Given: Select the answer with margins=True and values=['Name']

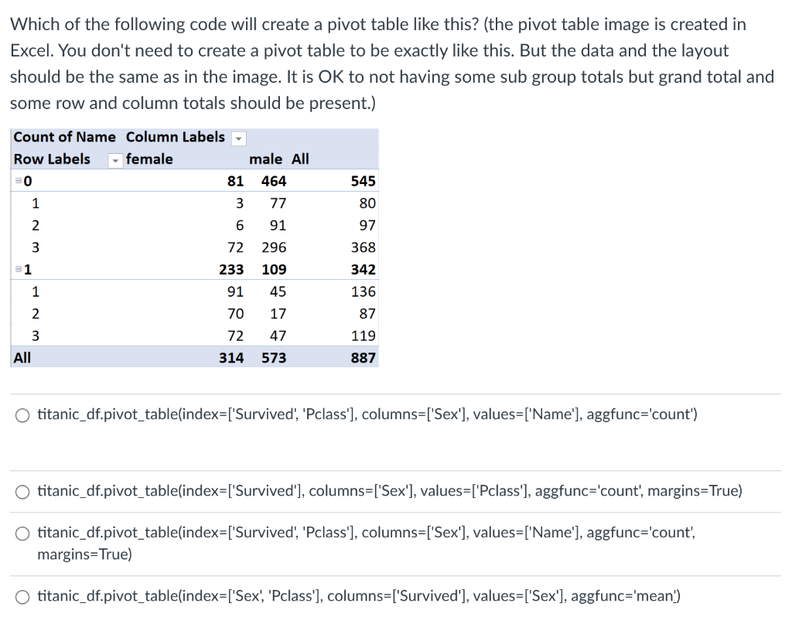Looking at the screenshot, I should tap(22, 533).
